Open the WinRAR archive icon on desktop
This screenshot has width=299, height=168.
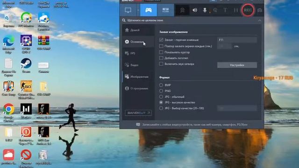[x=43, y=42]
